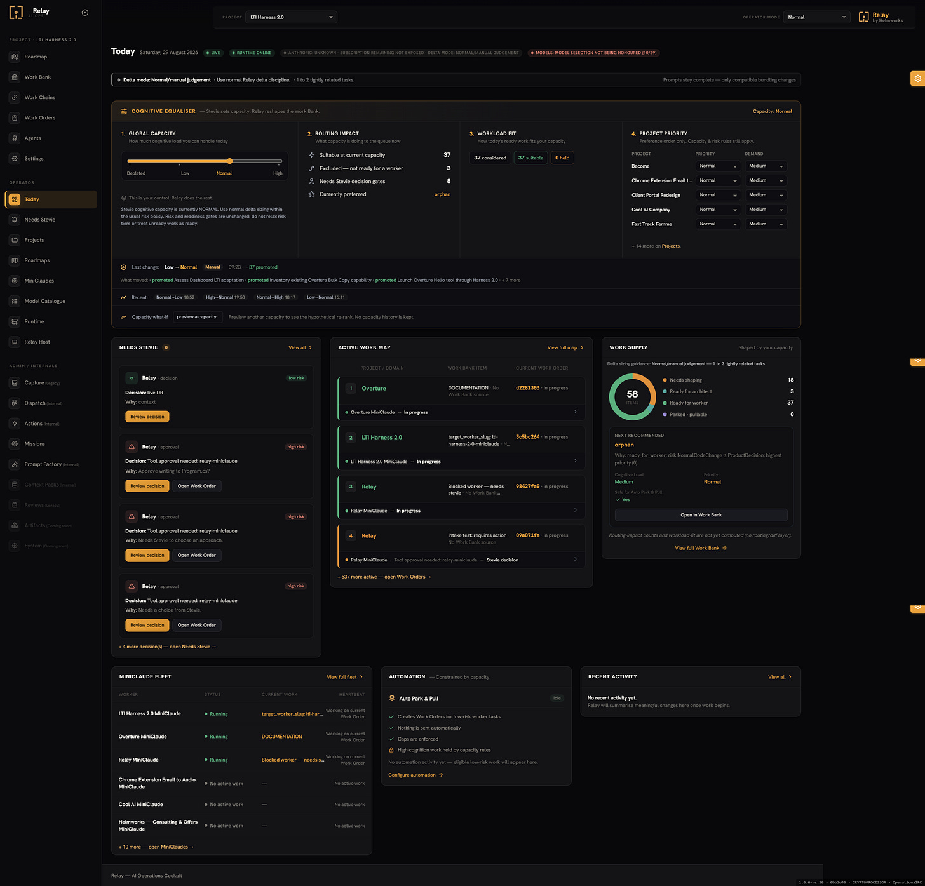Open the Become priority dropdown
This screenshot has width=925, height=886.
718,166
